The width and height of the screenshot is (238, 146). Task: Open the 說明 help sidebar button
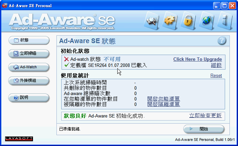[29, 97]
